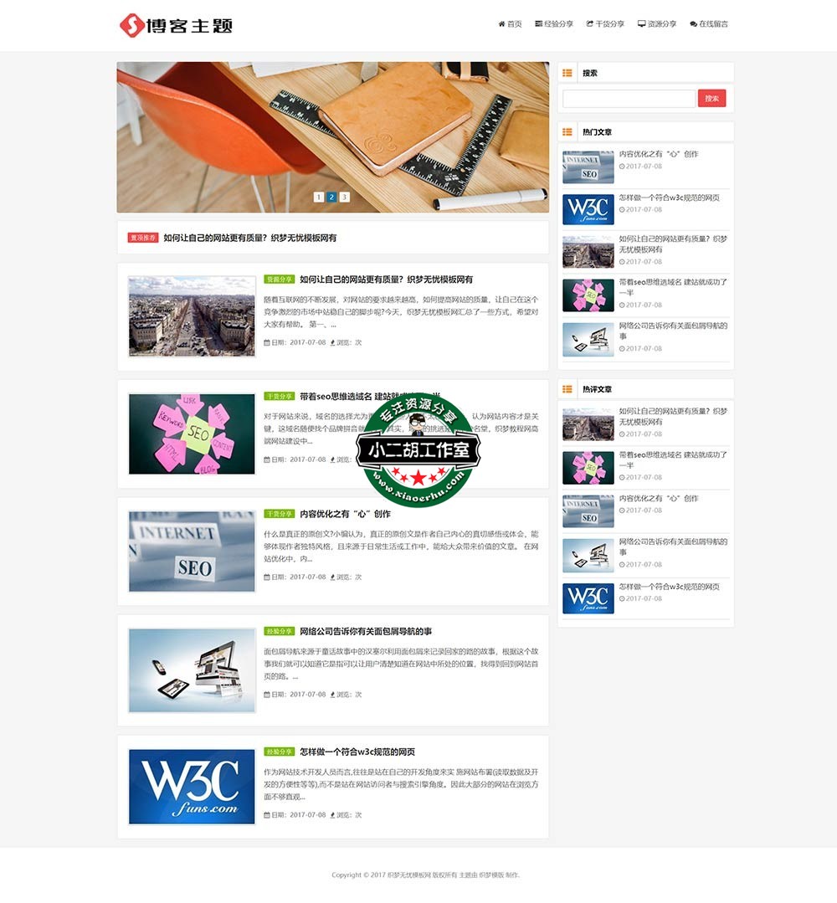Focus the sidebar search input field

629,99
